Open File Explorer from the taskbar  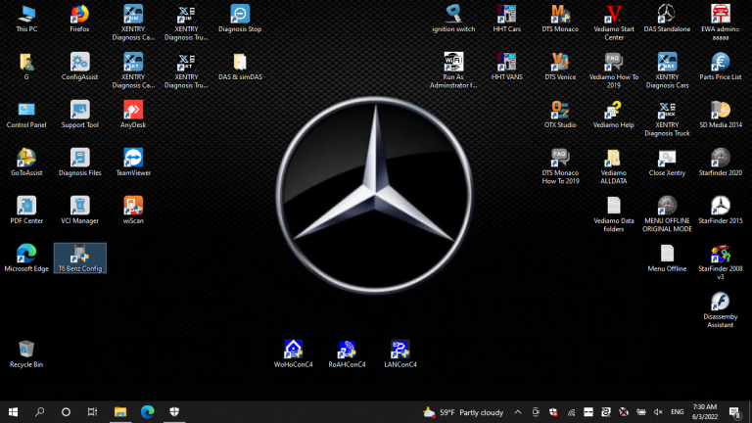pos(119,412)
